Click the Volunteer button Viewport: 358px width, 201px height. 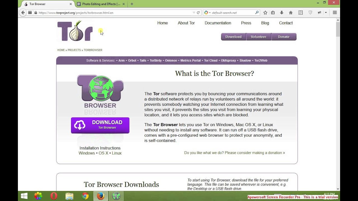pos(259,37)
